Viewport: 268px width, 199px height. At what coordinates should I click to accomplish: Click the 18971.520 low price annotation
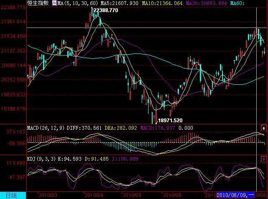(x=170, y=121)
